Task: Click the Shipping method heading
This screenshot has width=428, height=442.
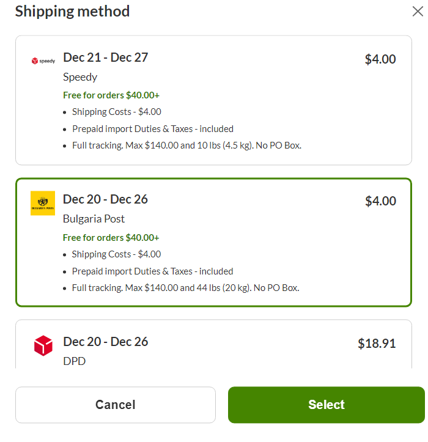Action: 73,12
